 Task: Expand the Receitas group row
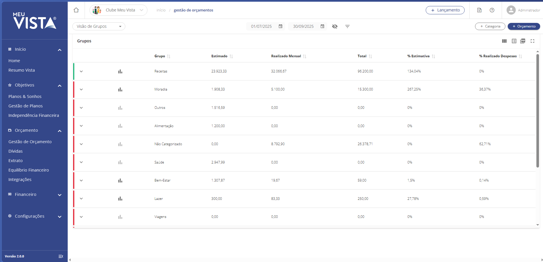(x=81, y=71)
